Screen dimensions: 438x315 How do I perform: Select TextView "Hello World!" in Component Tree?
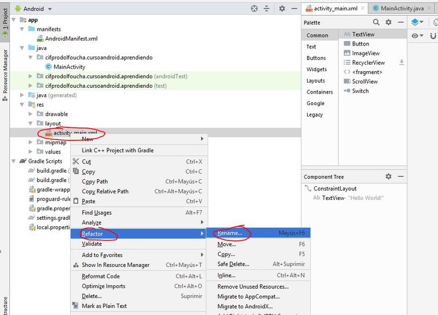pyautogui.click(x=348, y=198)
